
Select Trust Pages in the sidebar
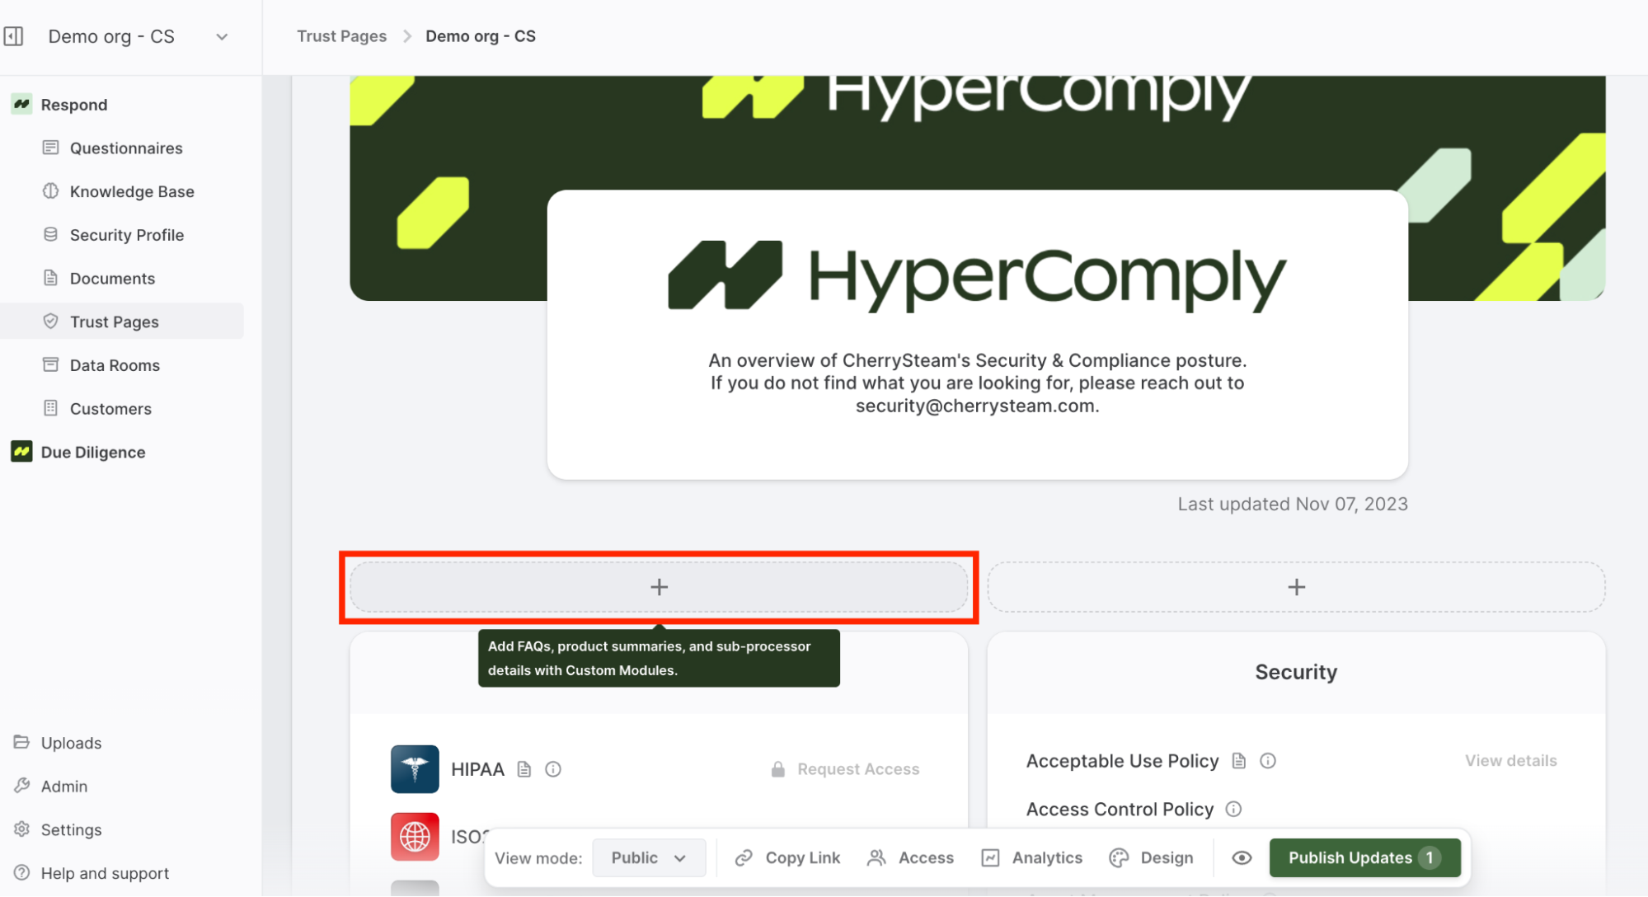[x=124, y=322]
